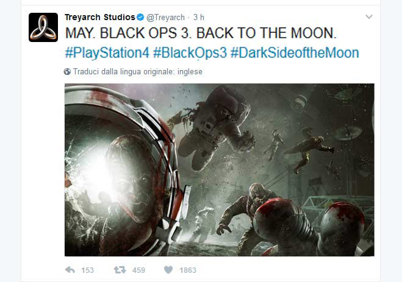This screenshot has height=282, width=402.
Task: Click the MAY. BLACK OPS 3 tweet text
Action: coord(201,33)
